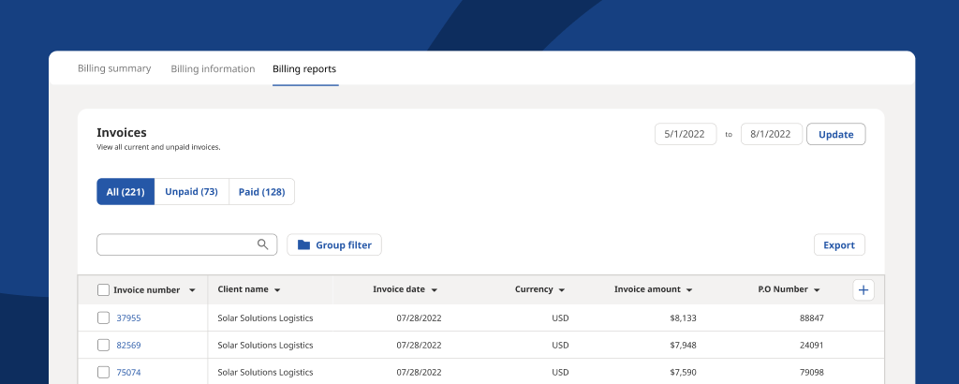Toggle the select-all invoices checkbox
The height and width of the screenshot is (384, 959).
(104, 290)
